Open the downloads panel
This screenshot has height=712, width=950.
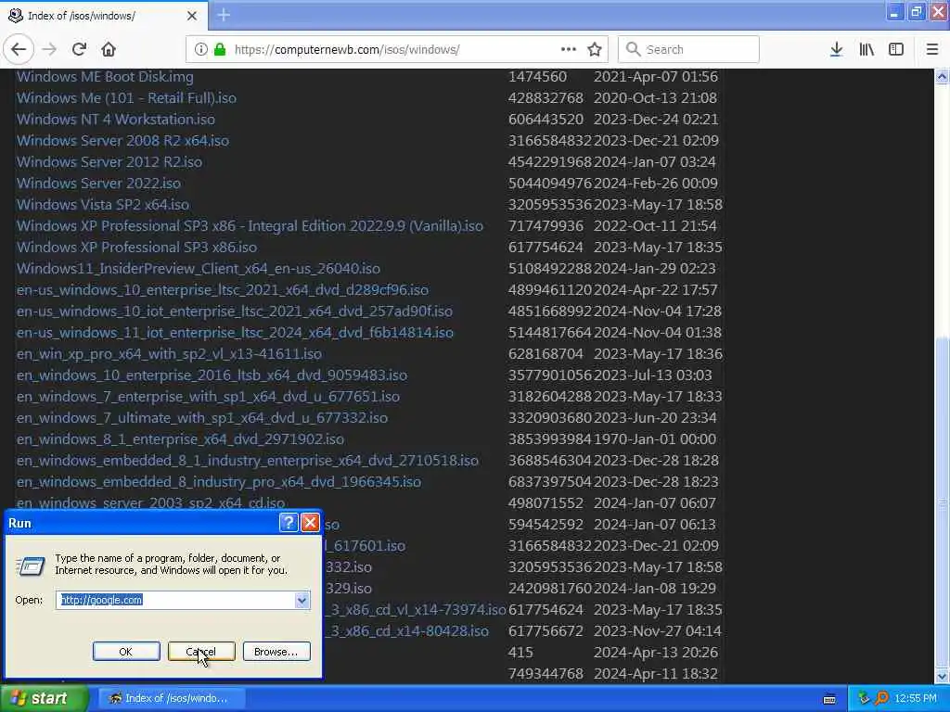tap(836, 50)
